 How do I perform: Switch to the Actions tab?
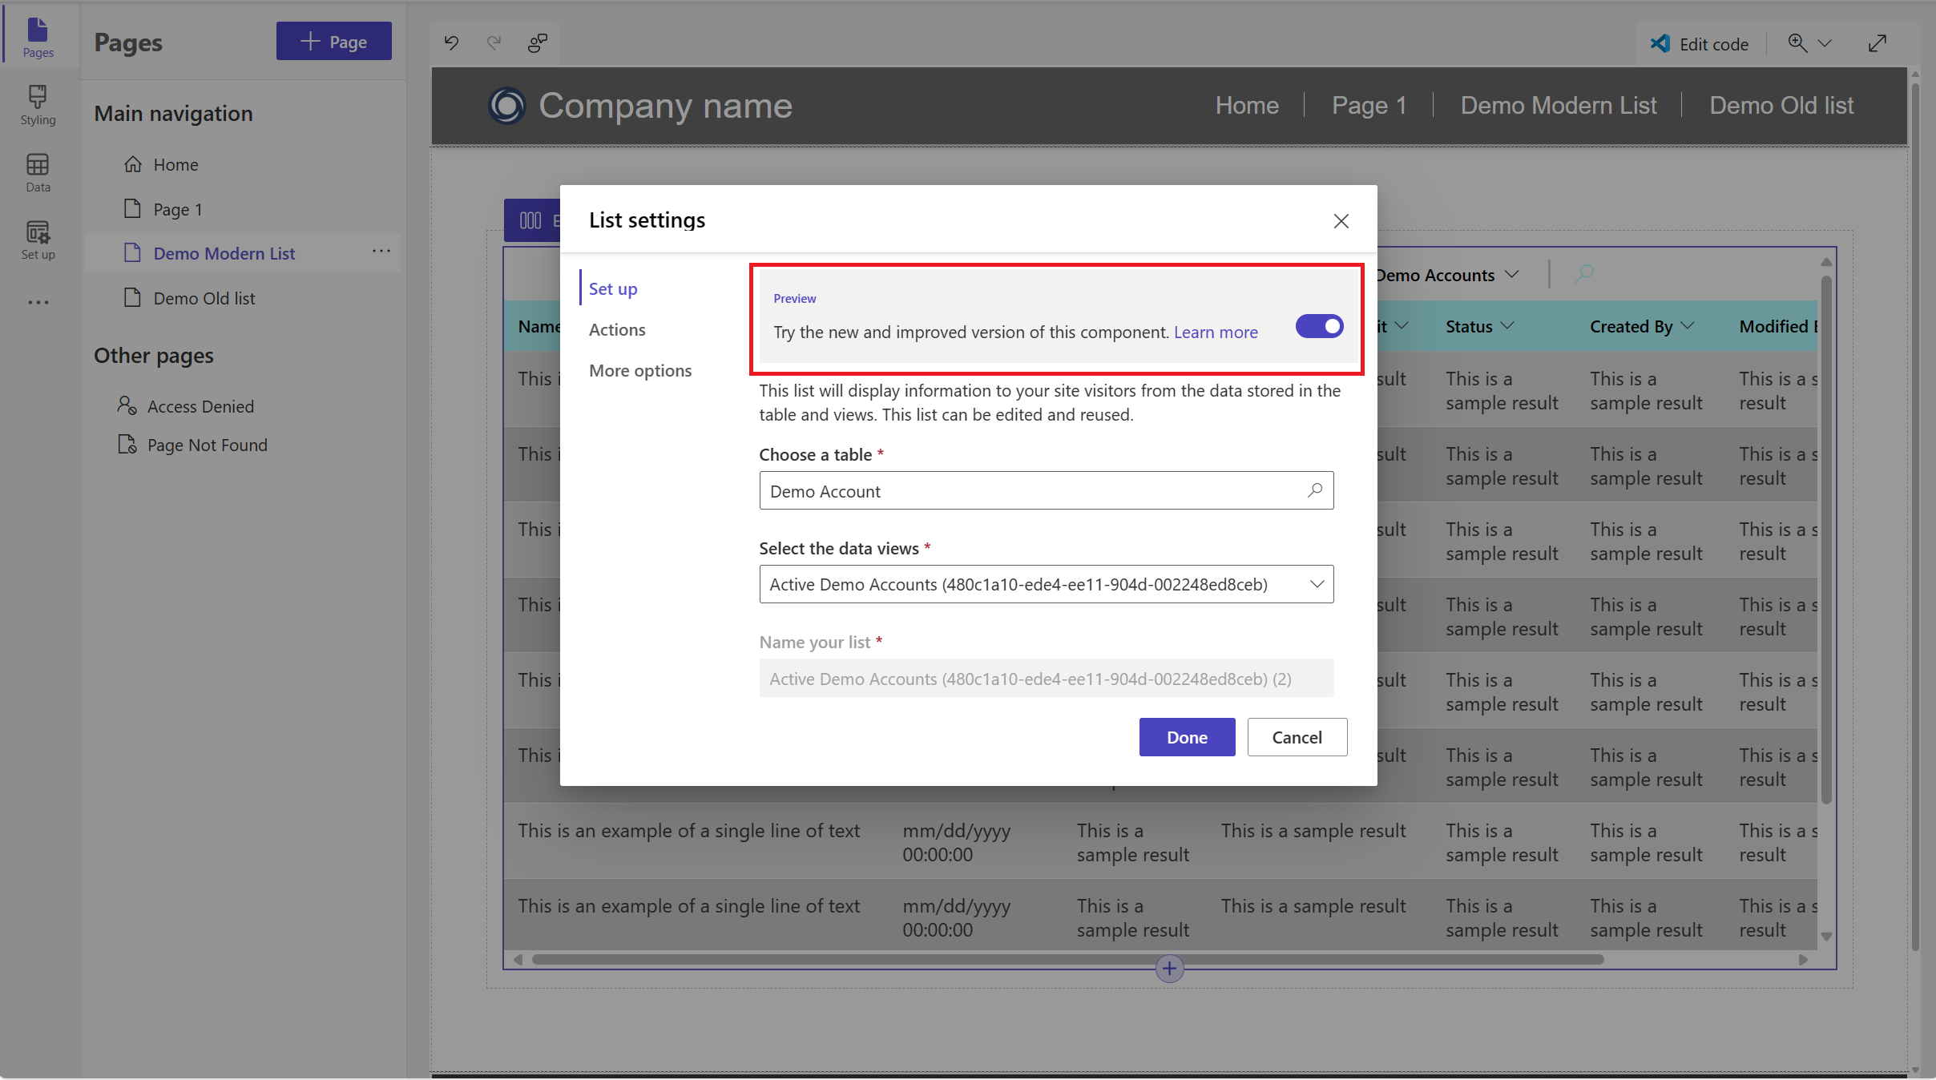(617, 329)
